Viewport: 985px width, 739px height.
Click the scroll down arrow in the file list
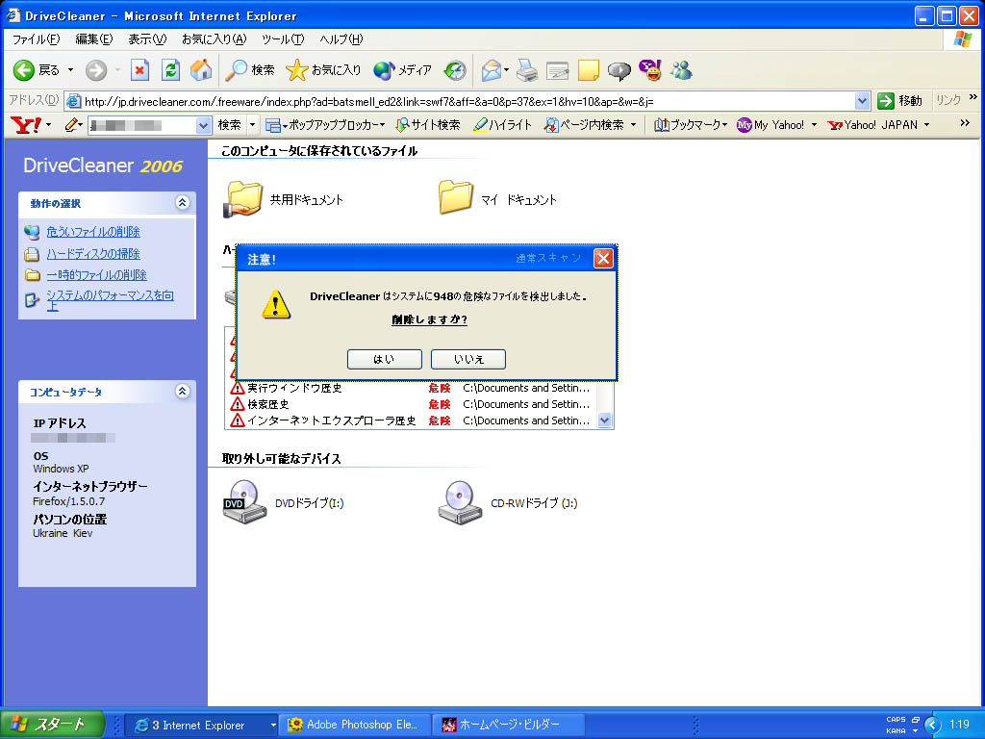(x=604, y=420)
